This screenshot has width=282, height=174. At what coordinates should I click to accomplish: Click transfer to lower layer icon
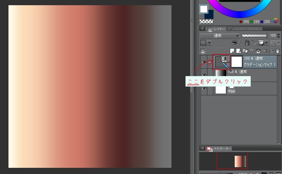tap(252, 51)
